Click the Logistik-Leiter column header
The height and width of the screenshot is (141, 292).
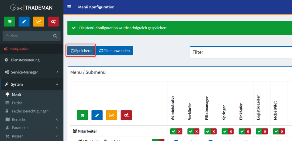pyautogui.click(x=258, y=108)
